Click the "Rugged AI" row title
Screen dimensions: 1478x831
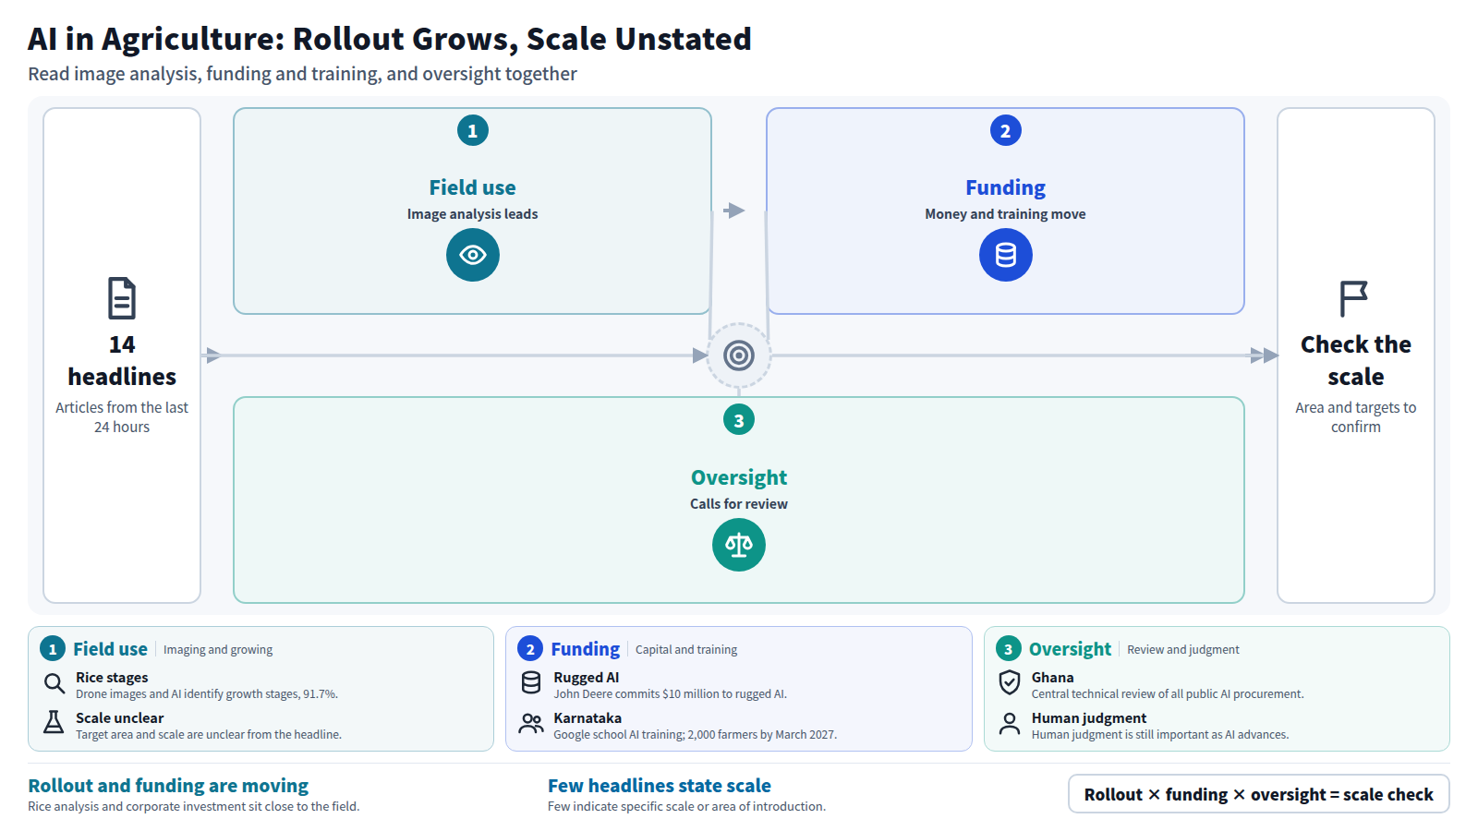(586, 678)
